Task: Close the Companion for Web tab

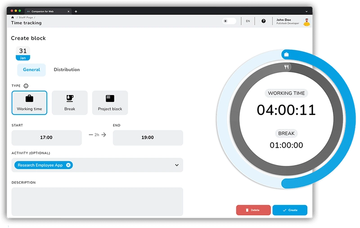Action: point(68,11)
